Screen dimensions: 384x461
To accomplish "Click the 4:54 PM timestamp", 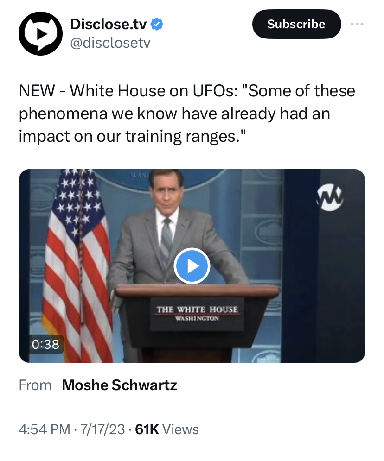I will [x=44, y=429].
